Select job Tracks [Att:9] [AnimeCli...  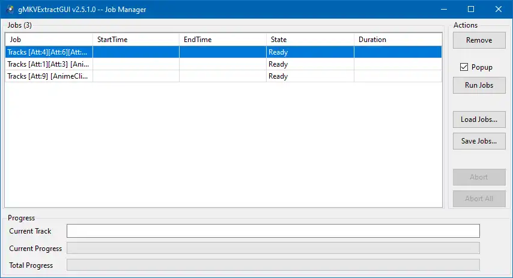pyautogui.click(x=223, y=76)
